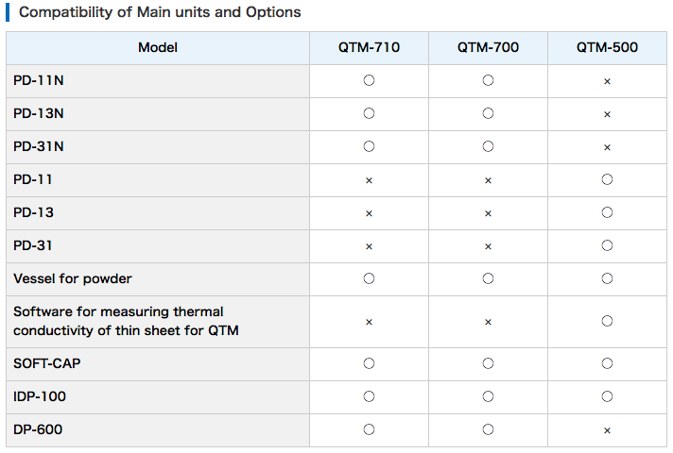Click the circle mark for SOFT-CAP under QTM-700

(x=488, y=363)
